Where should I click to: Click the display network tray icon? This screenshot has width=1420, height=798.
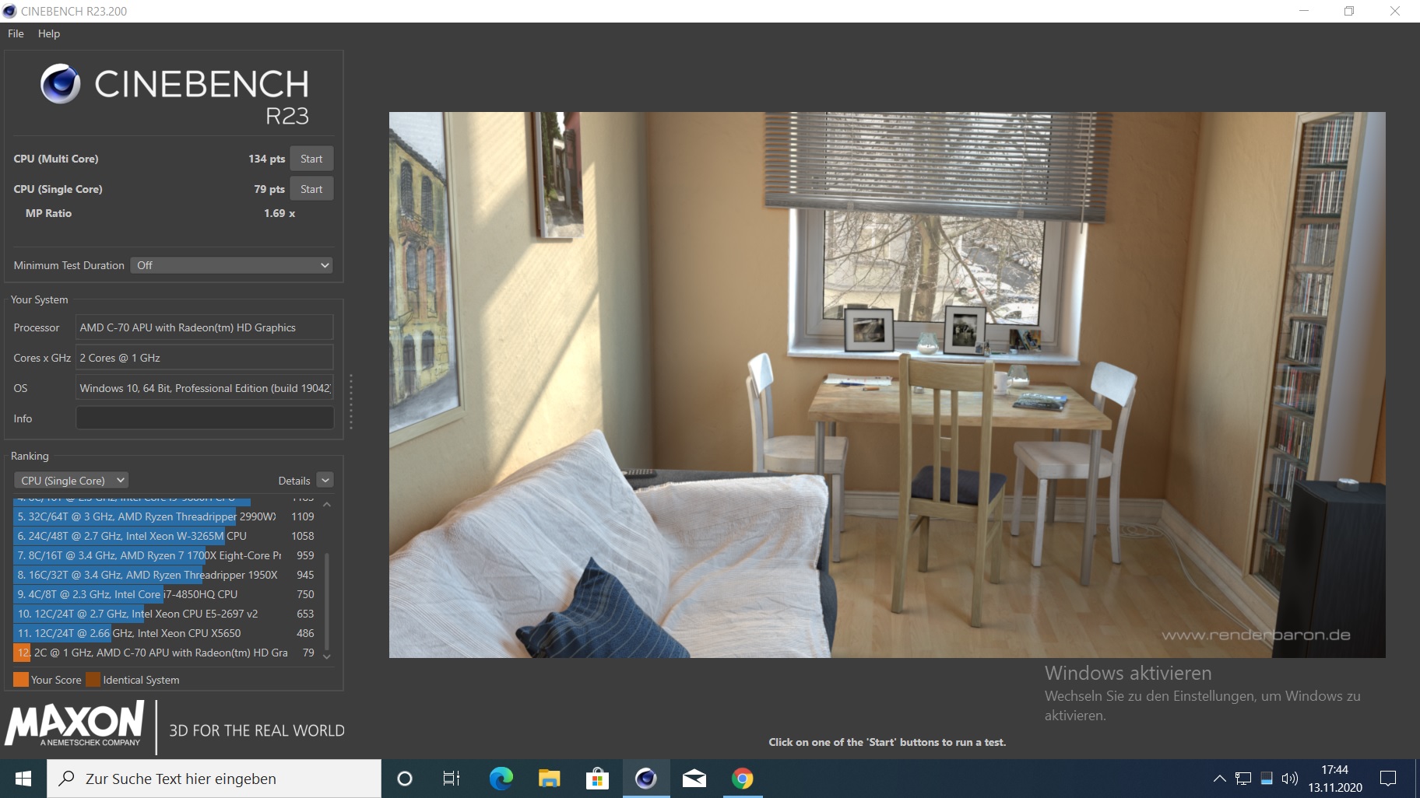(1243, 779)
